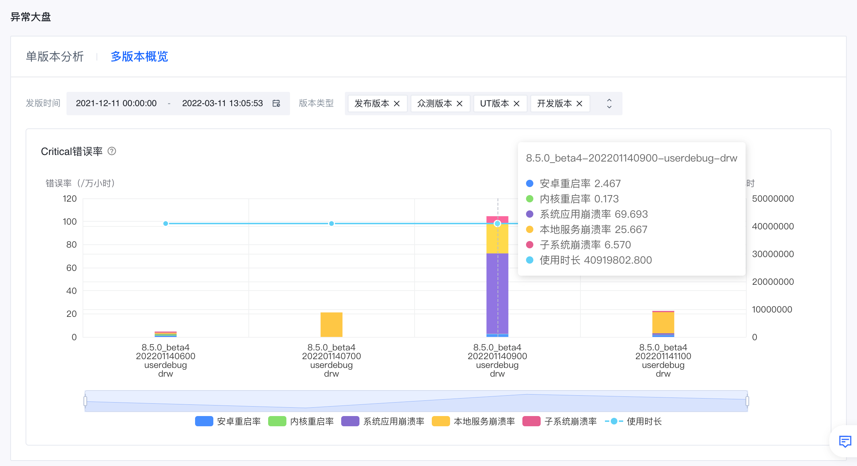Click 使用时长 line point above 202201140600
This screenshot has height=466, width=857.
click(165, 224)
